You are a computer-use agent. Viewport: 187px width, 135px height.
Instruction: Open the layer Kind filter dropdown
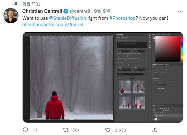(155, 109)
